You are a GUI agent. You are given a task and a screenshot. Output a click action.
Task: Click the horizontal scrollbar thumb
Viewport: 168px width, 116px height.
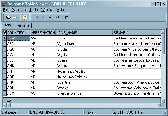pyautogui.click(x=9, y=105)
